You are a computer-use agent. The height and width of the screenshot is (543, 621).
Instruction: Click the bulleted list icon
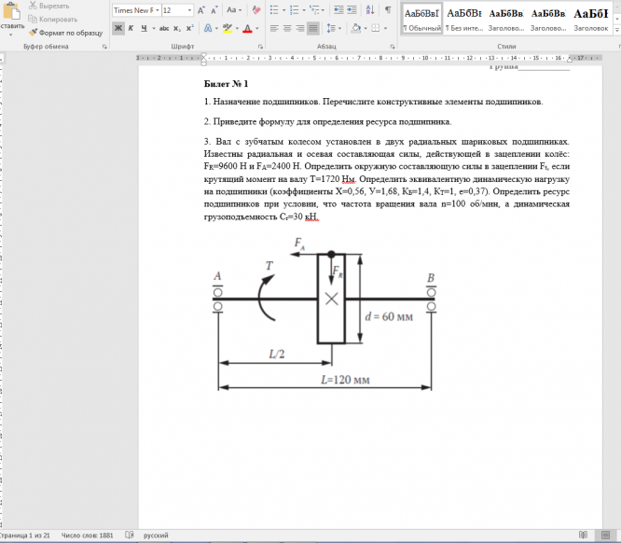pos(273,9)
